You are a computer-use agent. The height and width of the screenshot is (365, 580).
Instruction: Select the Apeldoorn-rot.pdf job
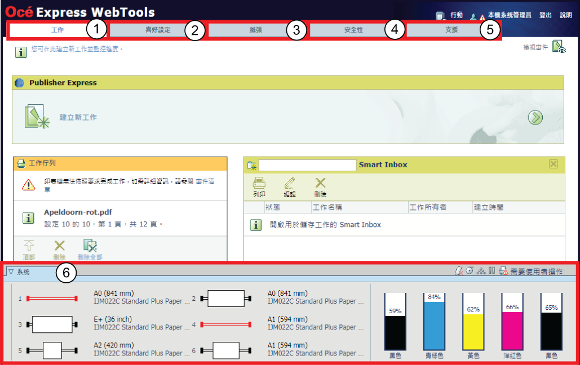coord(78,212)
